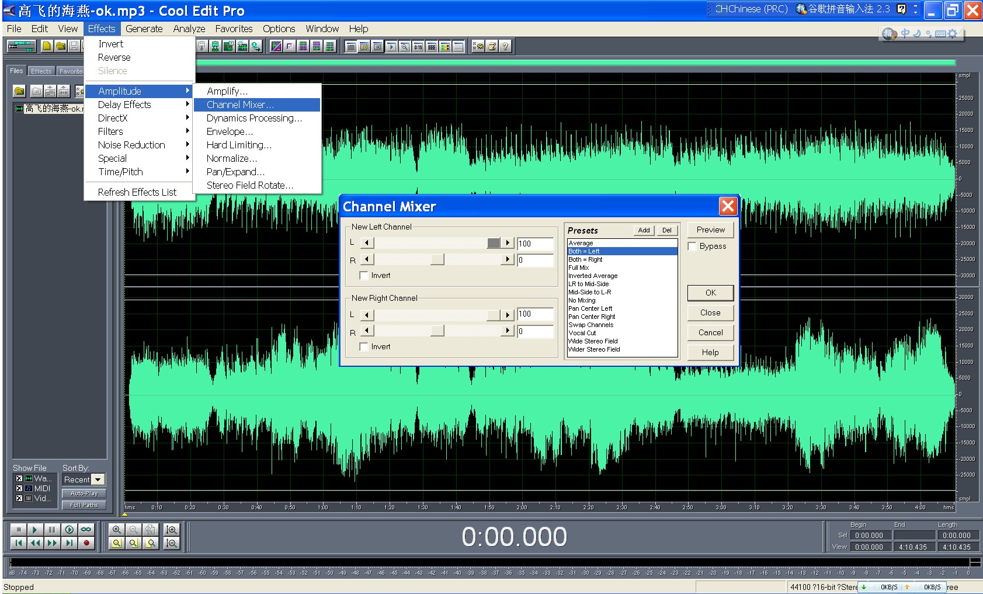Click the Pause button in transport

coord(52,529)
